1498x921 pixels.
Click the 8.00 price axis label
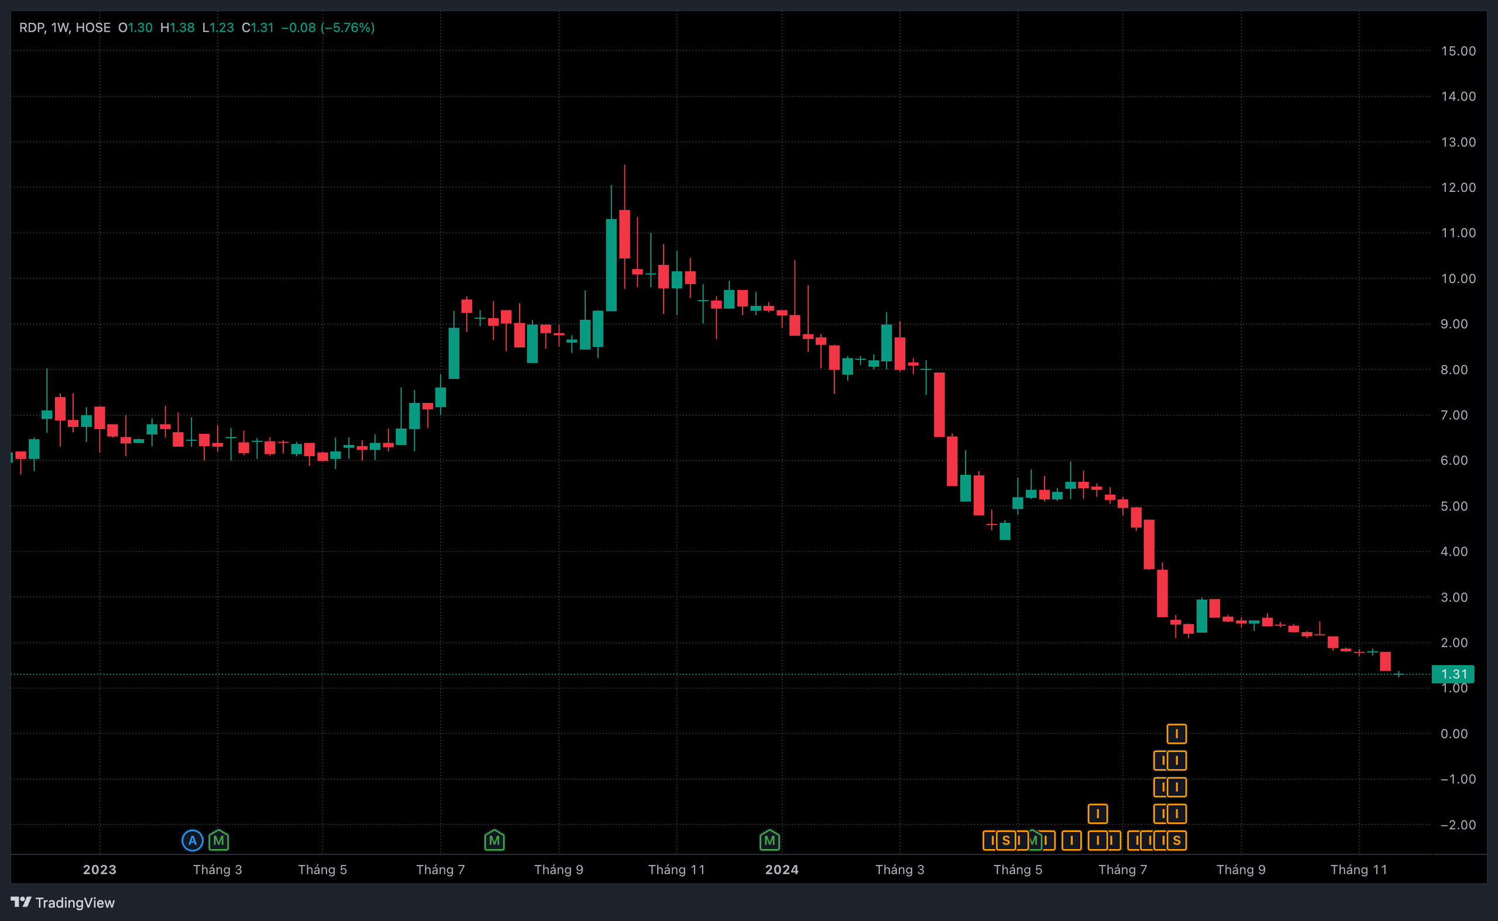point(1454,370)
